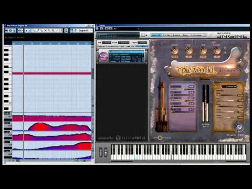Image resolution: width=252 pixels, height=189 pixels.
Task: Click the C3 key on the Key Editor piano
Action: click(8, 74)
